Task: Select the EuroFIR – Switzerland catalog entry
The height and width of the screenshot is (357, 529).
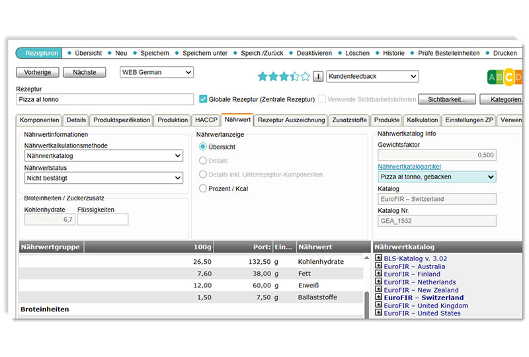Action: pos(423,297)
